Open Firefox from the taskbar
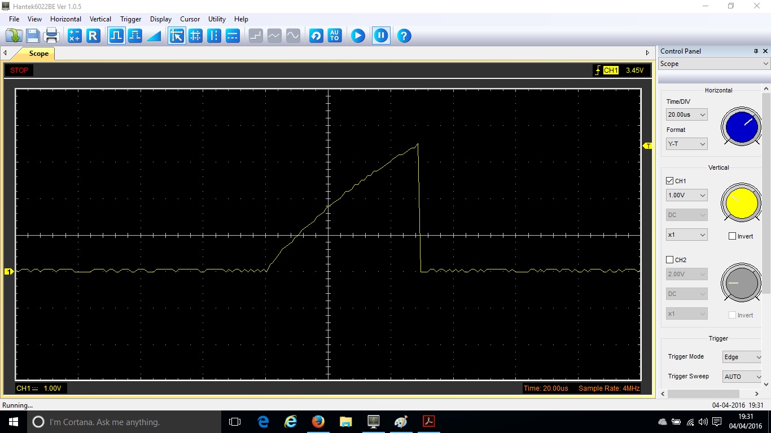771x433 pixels. [318, 422]
